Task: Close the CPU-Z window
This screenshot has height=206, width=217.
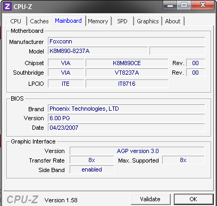Action: [x=203, y=5]
